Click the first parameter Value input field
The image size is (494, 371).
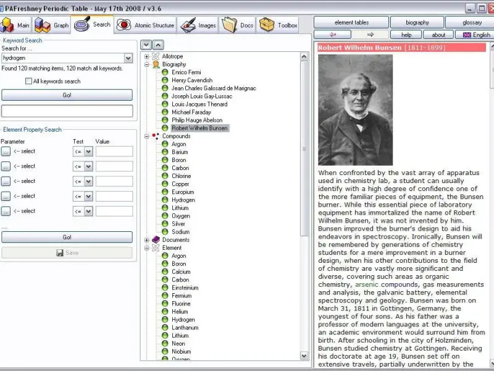114,151
